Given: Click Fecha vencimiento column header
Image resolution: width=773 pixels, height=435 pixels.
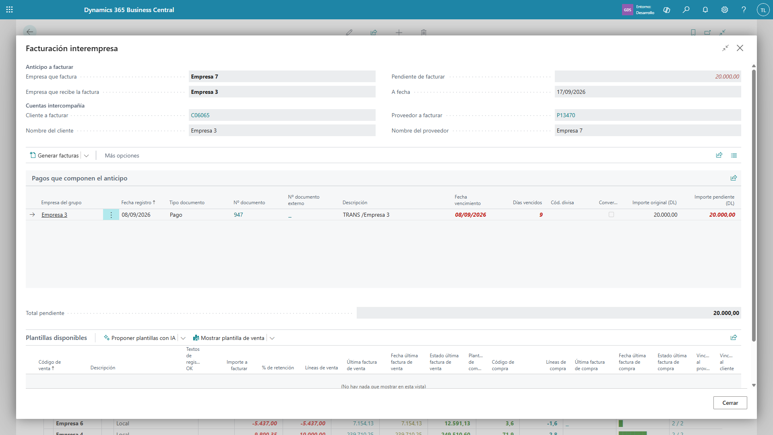Looking at the screenshot, I should [467, 200].
